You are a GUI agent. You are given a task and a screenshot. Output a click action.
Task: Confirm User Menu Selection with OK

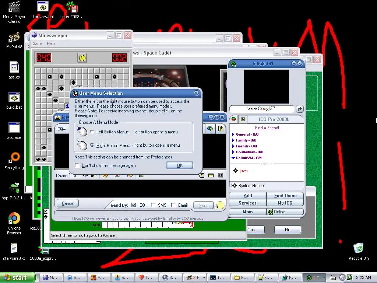coord(180,165)
